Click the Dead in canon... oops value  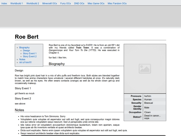(x=153, y=117)
